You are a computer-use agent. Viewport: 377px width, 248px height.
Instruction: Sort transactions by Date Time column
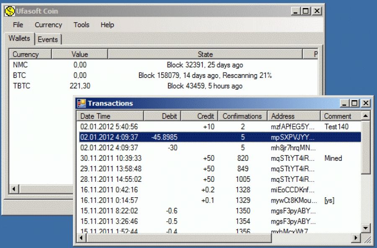point(110,116)
